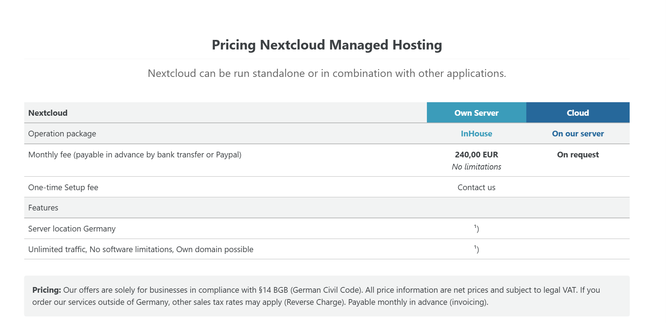Open the On our server link
Screen dimensions: 666x323
[578, 134]
